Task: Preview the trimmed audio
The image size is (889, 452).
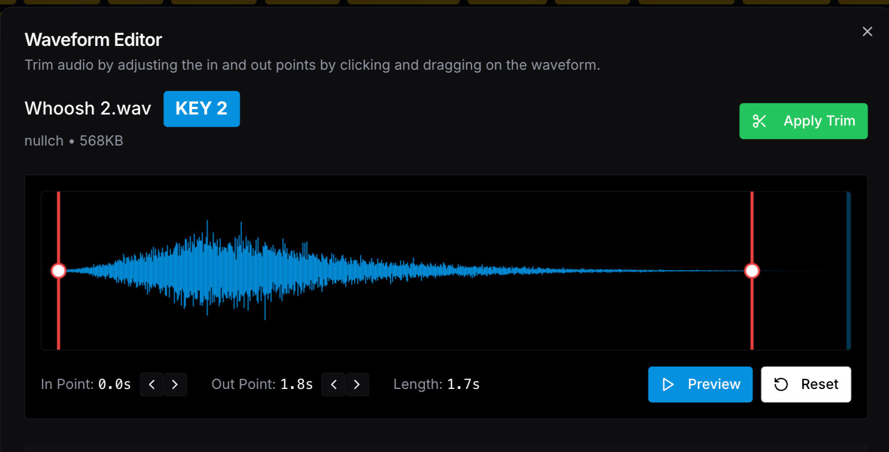Action: click(x=700, y=384)
